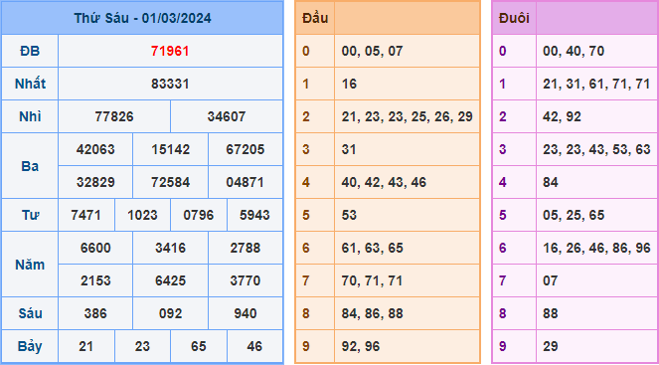Viewport: 659px width, 365px height.
Task: Click sixth prize number 940
Action: [x=246, y=313]
